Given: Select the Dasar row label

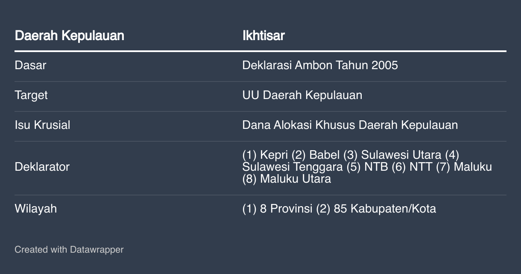Looking at the screenshot, I should point(30,65).
